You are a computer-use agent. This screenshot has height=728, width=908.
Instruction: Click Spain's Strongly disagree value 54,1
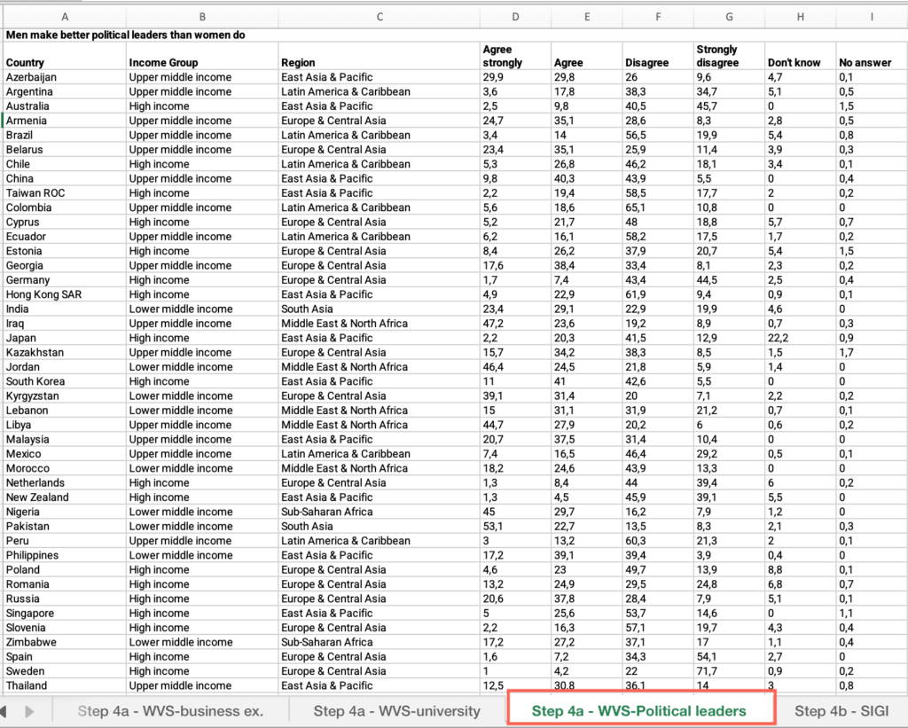(x=729, y=656)
